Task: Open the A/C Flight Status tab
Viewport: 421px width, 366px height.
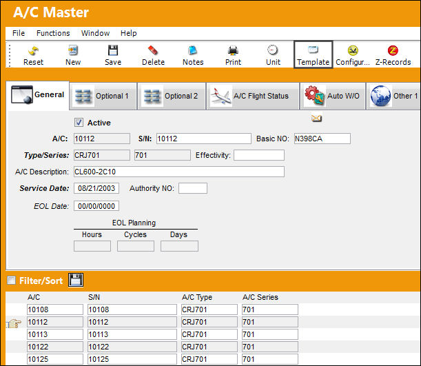Action: [253, 96]
